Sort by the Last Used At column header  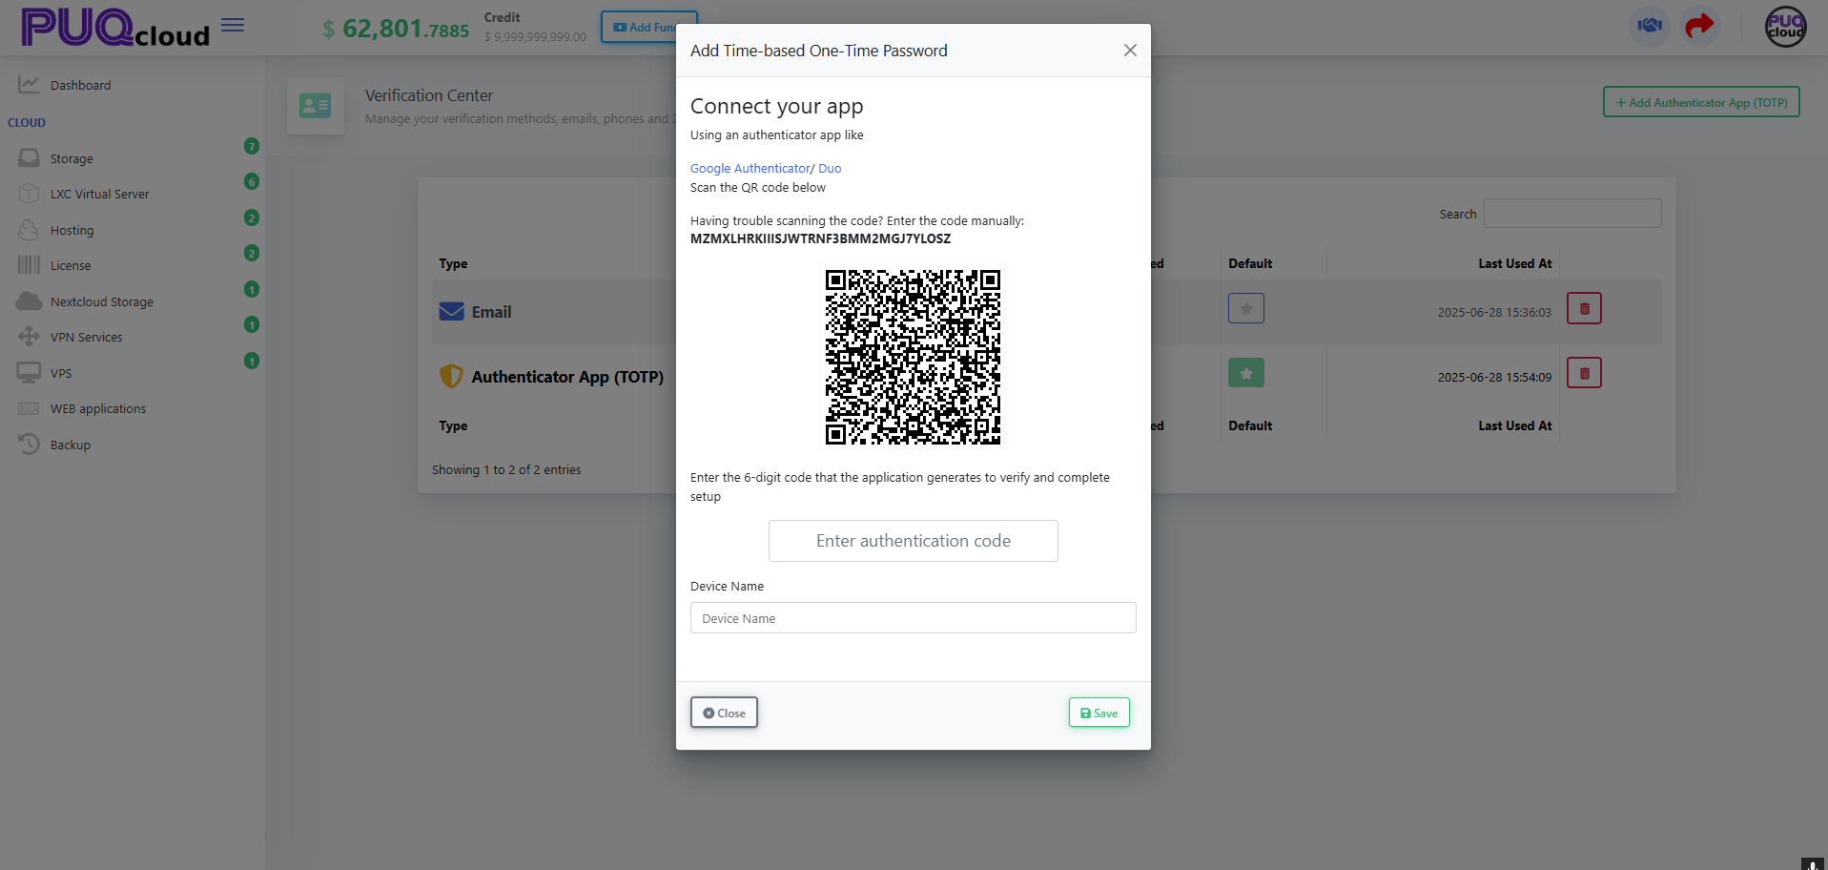tap(1514, 264)
